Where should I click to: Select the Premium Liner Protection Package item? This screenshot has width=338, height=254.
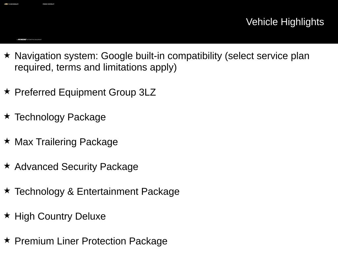(91, 241)
